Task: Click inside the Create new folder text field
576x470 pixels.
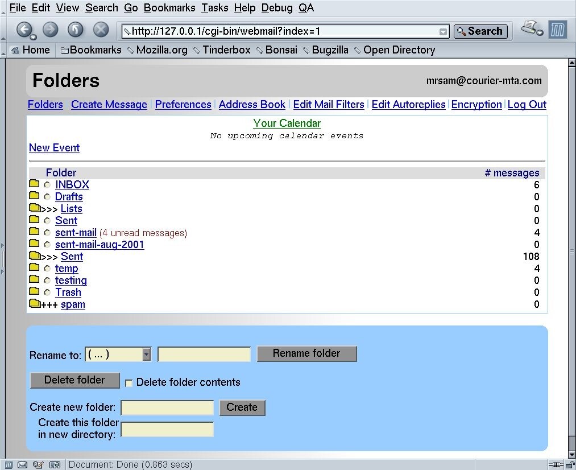Action: (x=167, y=407)
